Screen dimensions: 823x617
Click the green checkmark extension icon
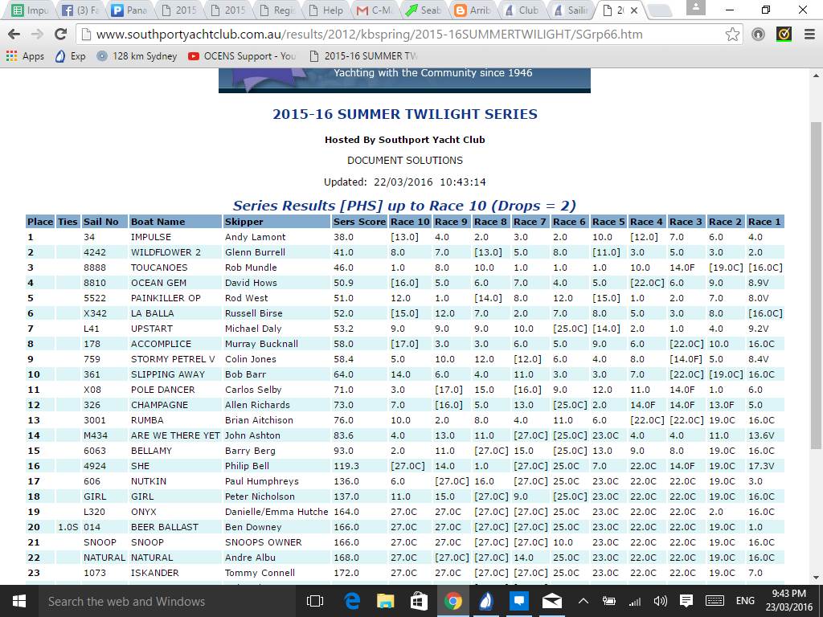[784, 35]
